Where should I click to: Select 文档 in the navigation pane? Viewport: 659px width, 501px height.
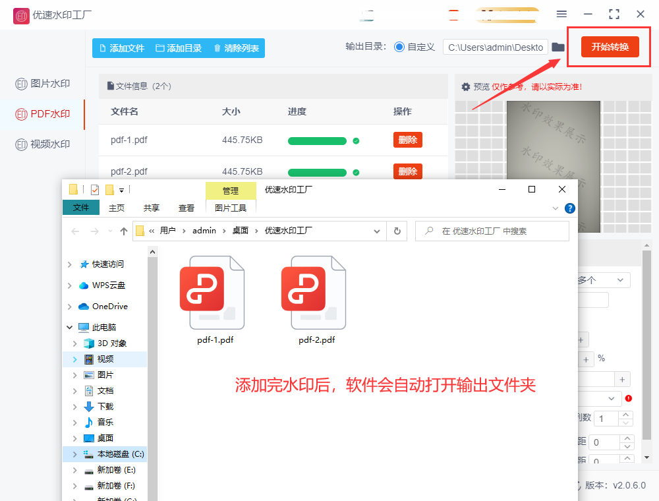[105, 391]
